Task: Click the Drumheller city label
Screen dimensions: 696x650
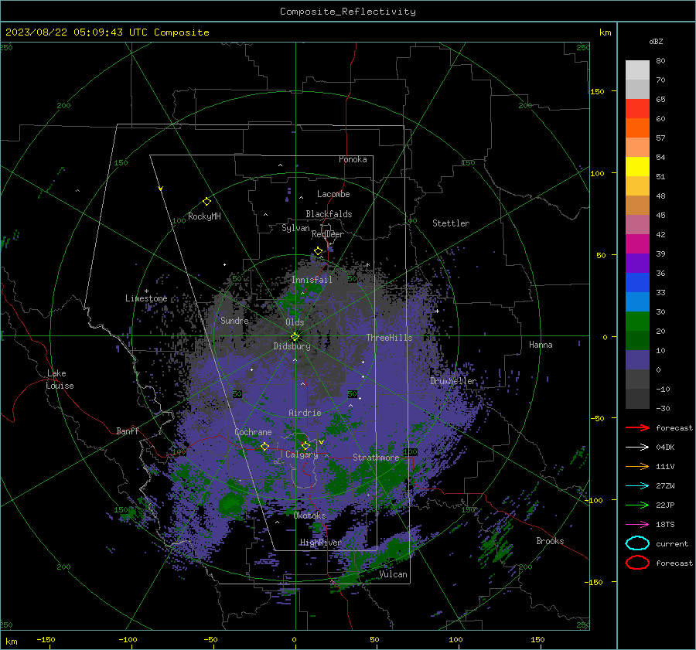Action: point(454,381)
